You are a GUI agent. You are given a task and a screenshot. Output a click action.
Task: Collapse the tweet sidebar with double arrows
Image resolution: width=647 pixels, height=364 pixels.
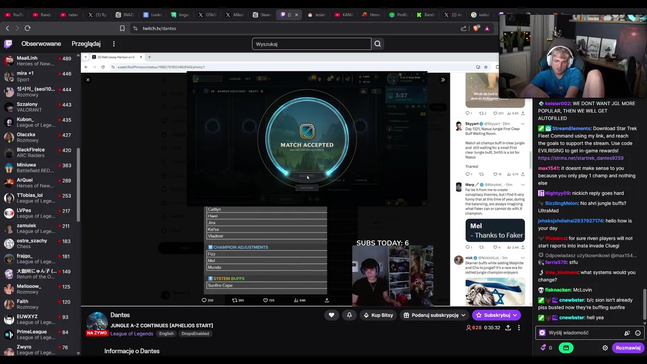point(443,80)
